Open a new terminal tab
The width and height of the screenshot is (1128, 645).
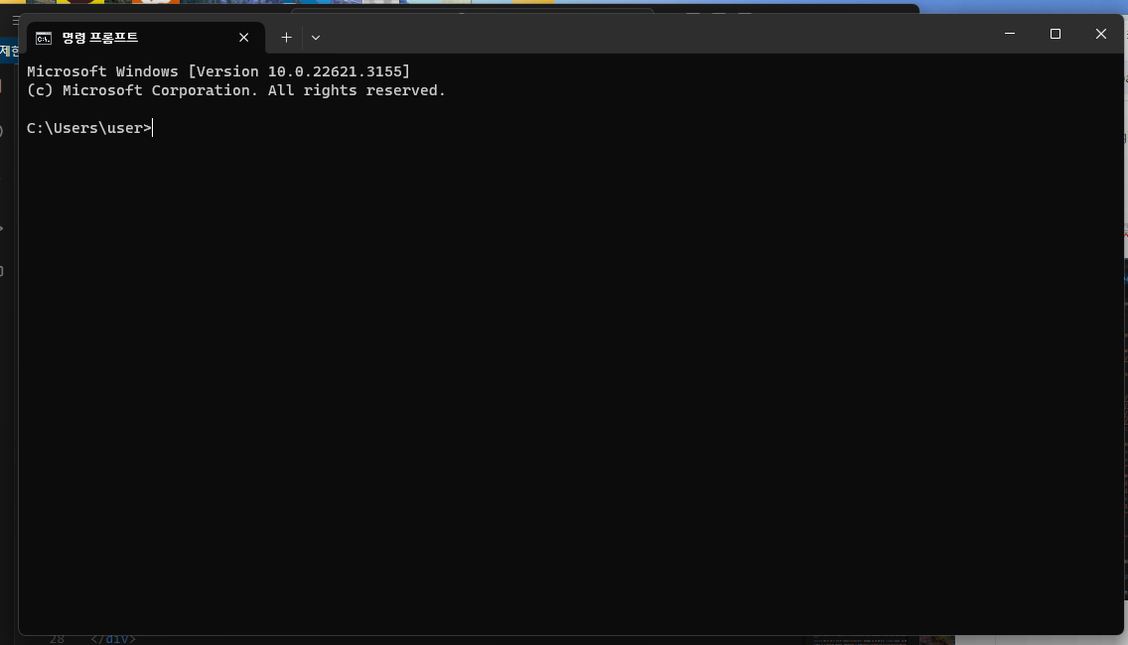click(x=286, y=38)
